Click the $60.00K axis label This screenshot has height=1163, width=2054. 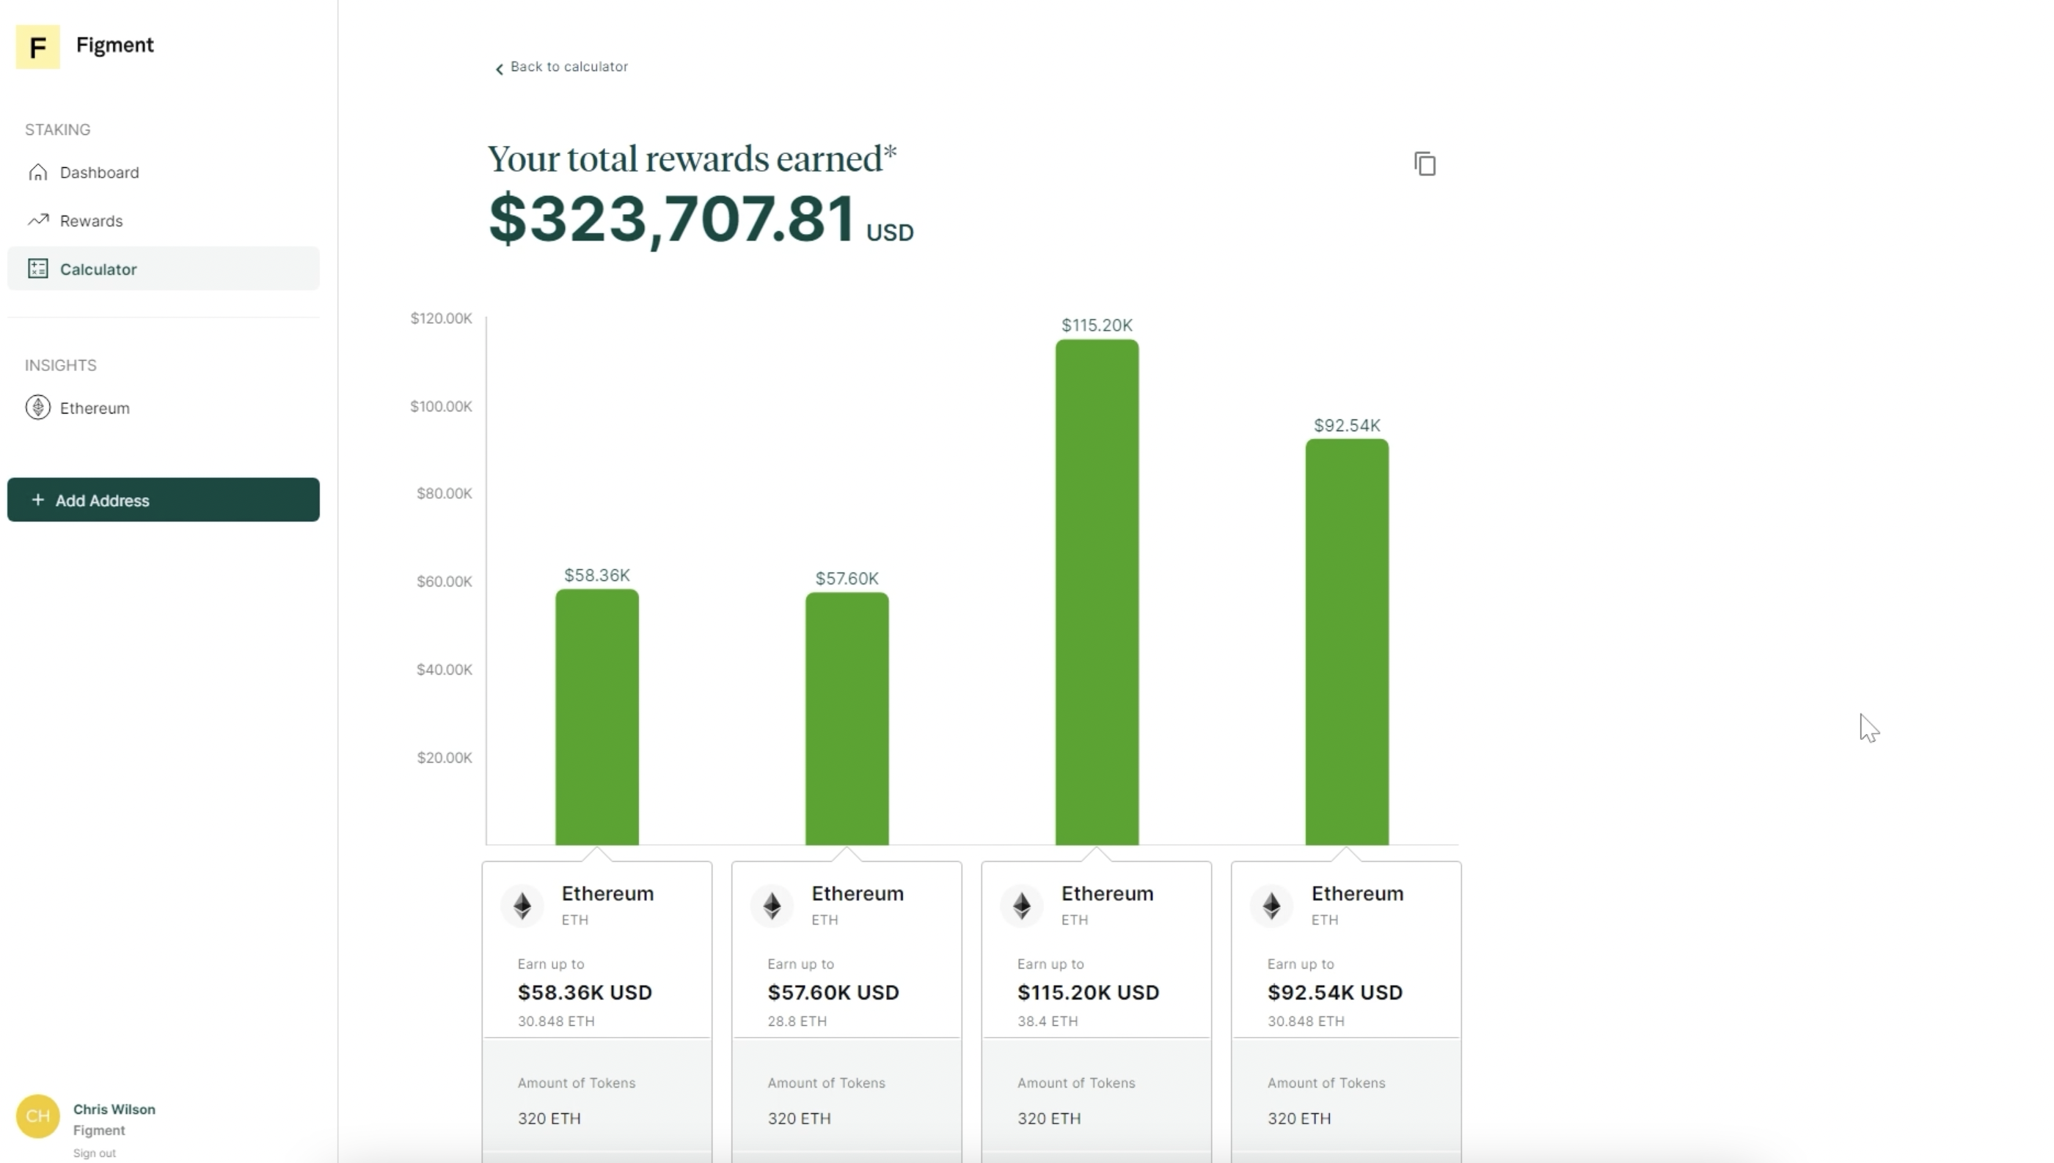pos(445,581)
